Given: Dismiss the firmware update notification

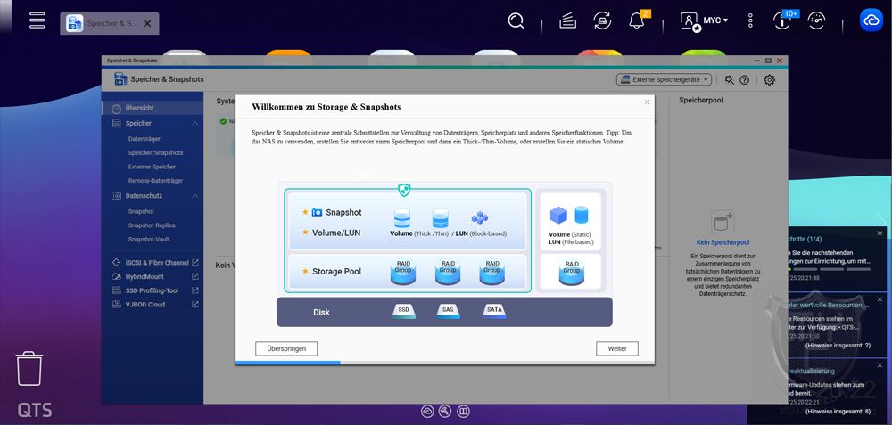Looking at the screenshot, I should point(880,364).
